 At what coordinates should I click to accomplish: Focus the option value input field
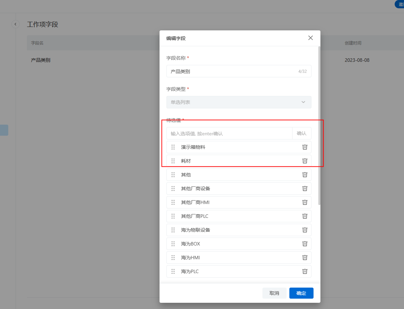tap(229, 133)
